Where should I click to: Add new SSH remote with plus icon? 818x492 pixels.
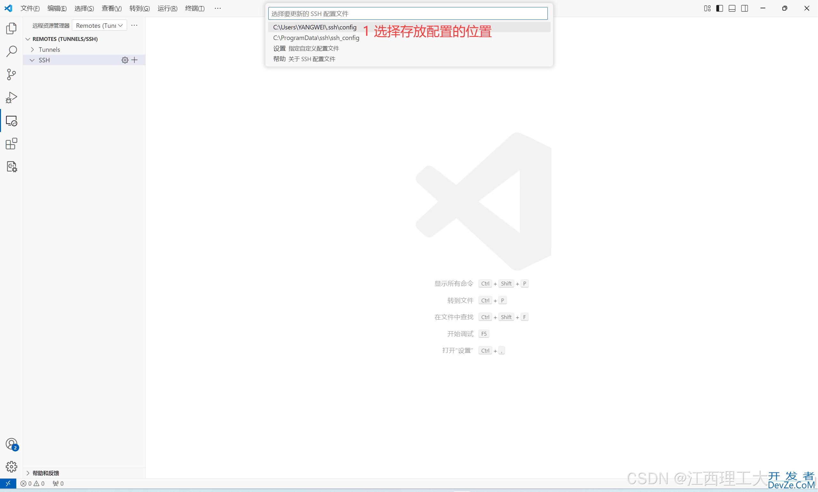[x=134, y=60]
